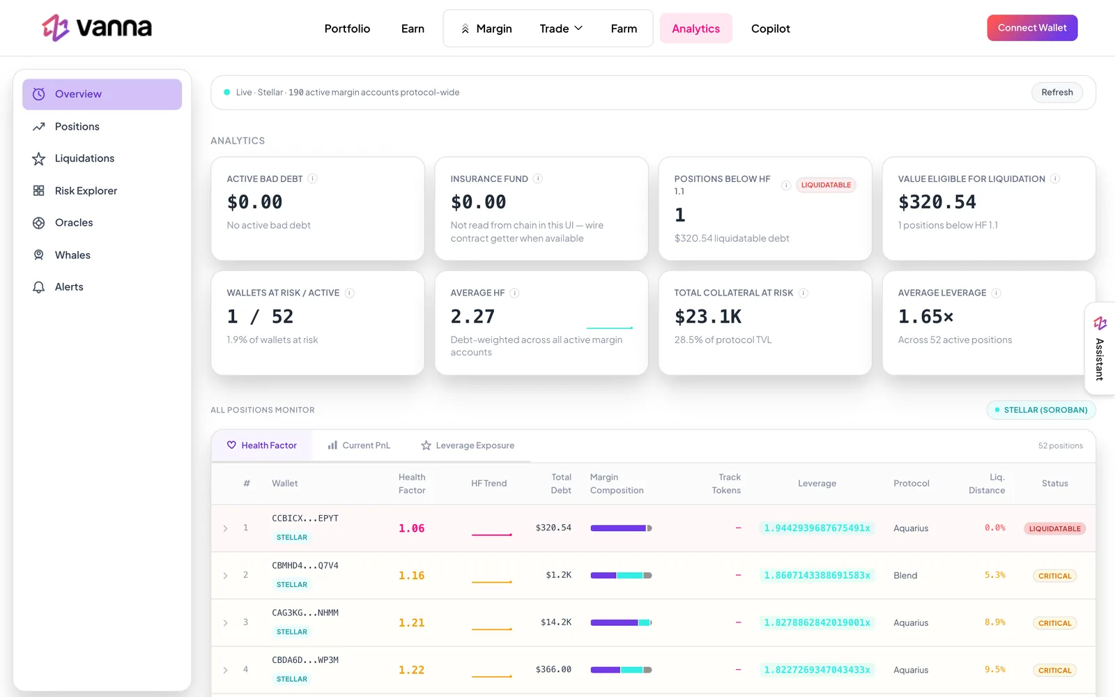The width and height of the screenshot is (1115, 697).
Task: Open the Farm section
Action: click(624, 29)
